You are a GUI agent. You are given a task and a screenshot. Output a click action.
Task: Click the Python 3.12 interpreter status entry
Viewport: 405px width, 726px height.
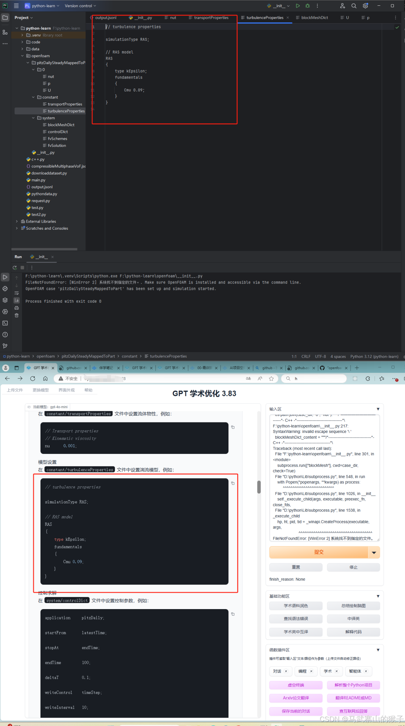[374, 356]
